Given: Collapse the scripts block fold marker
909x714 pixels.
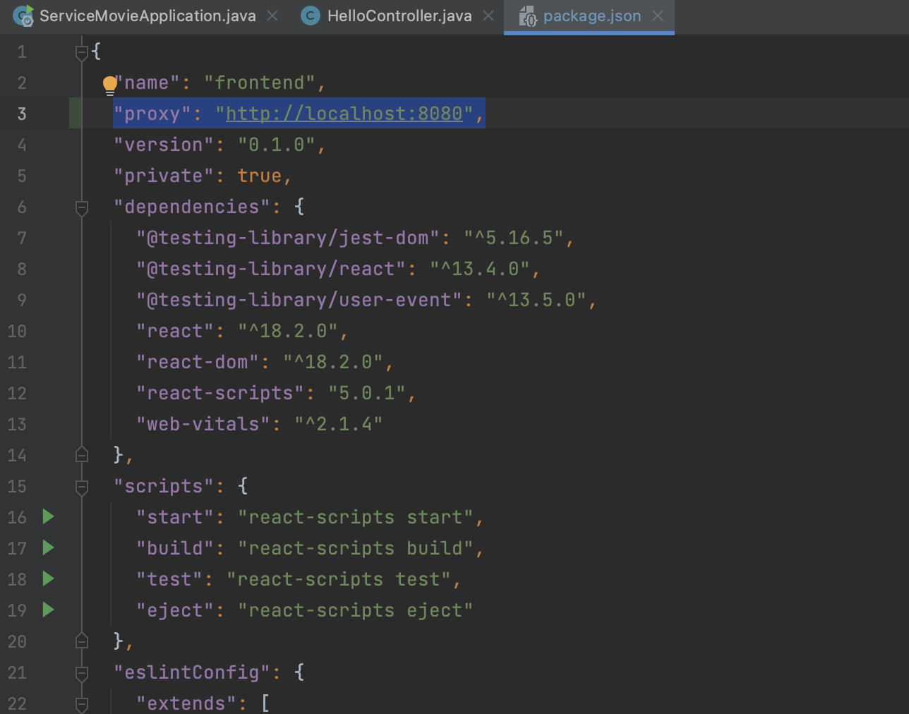Looking at the screenshot, I should 82,487.
